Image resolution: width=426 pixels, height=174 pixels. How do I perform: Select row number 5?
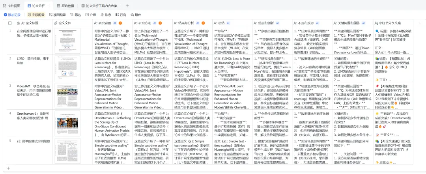coord(10,141)
